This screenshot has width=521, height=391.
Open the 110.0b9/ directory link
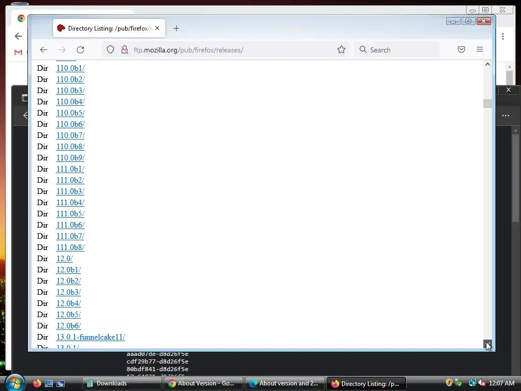(x=70, y=158)
